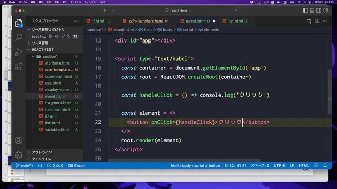Click line and column indicator 行 22, 列 41

click(x=235, y=166)
